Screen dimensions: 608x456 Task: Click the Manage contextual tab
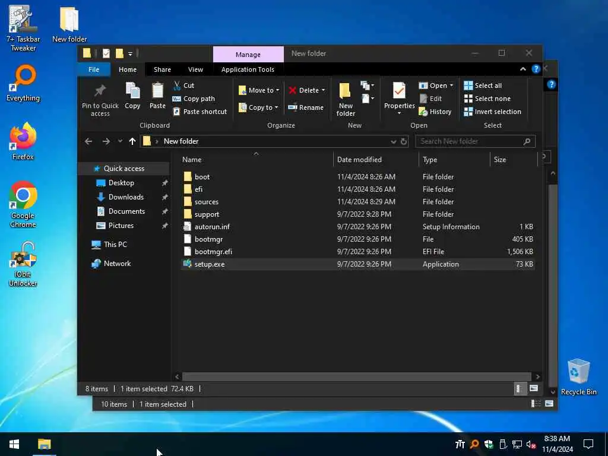click(x=248, y=55)
